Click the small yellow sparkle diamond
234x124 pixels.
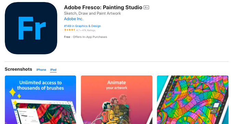19,96
